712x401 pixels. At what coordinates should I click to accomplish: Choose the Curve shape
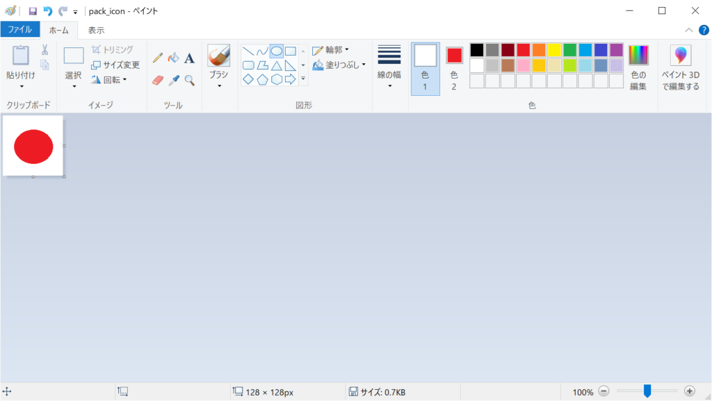coord(262,51)
